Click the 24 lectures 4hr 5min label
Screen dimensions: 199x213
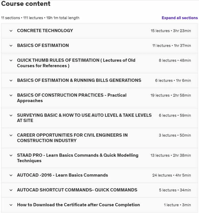coord(171,175)
